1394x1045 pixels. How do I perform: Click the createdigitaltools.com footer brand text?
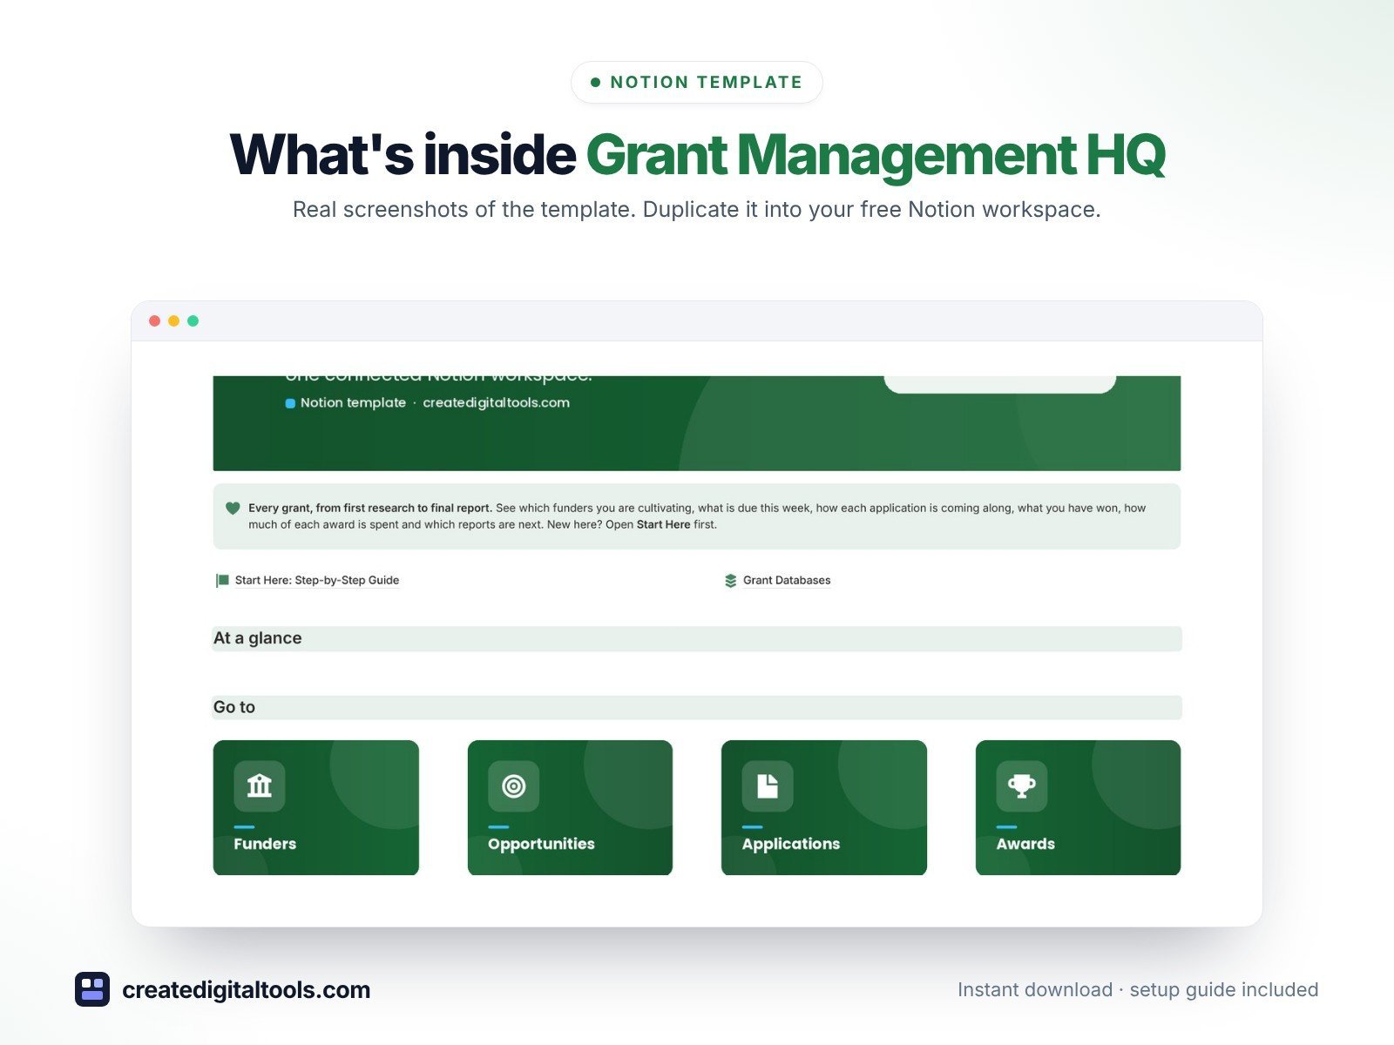(247, 990)
